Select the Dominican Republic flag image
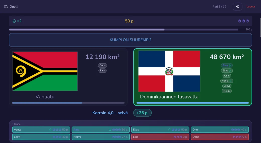The width and height of the screenshot is (261, 143). click(169, 71)
